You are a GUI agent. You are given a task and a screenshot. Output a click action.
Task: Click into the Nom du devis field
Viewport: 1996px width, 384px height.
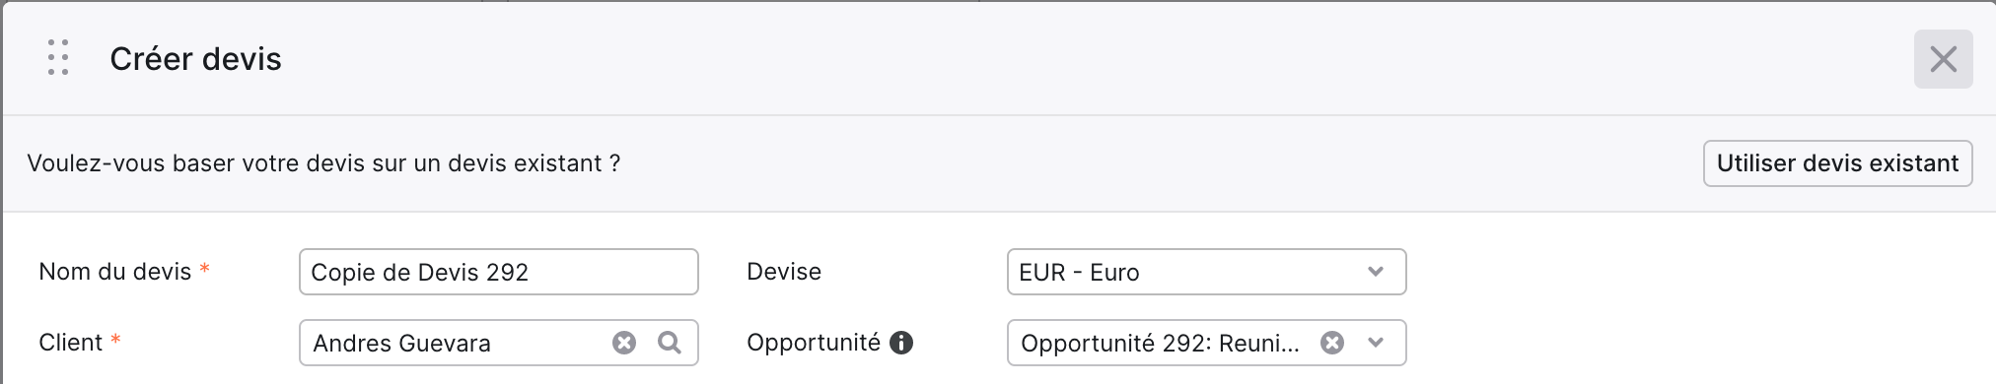coord(498,272)
